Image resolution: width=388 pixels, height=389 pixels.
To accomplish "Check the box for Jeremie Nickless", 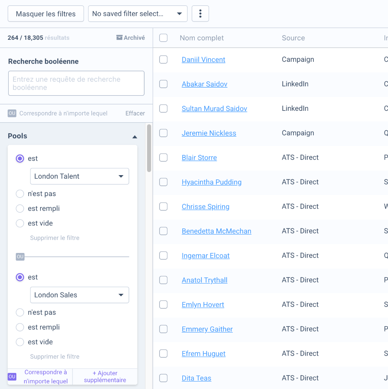I will pyautogui.click(x=163, y=133).
